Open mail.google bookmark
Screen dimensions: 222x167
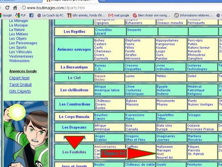pyautogui.click(x=119, y=15)
